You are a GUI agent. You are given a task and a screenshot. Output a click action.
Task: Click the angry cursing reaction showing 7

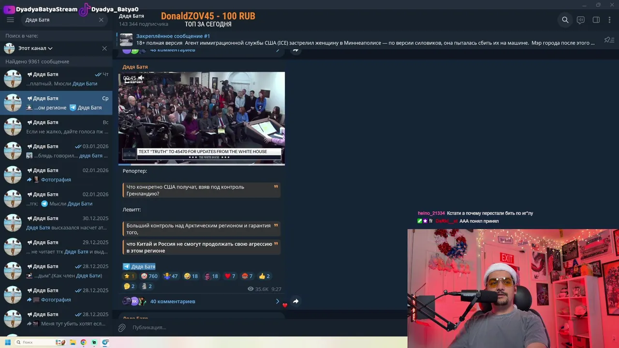pyautogui.click(x=247, y=276)
